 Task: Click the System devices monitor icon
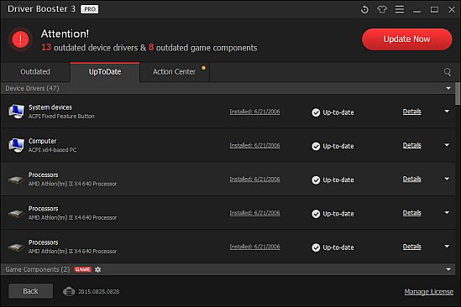[x=16, y=112]
